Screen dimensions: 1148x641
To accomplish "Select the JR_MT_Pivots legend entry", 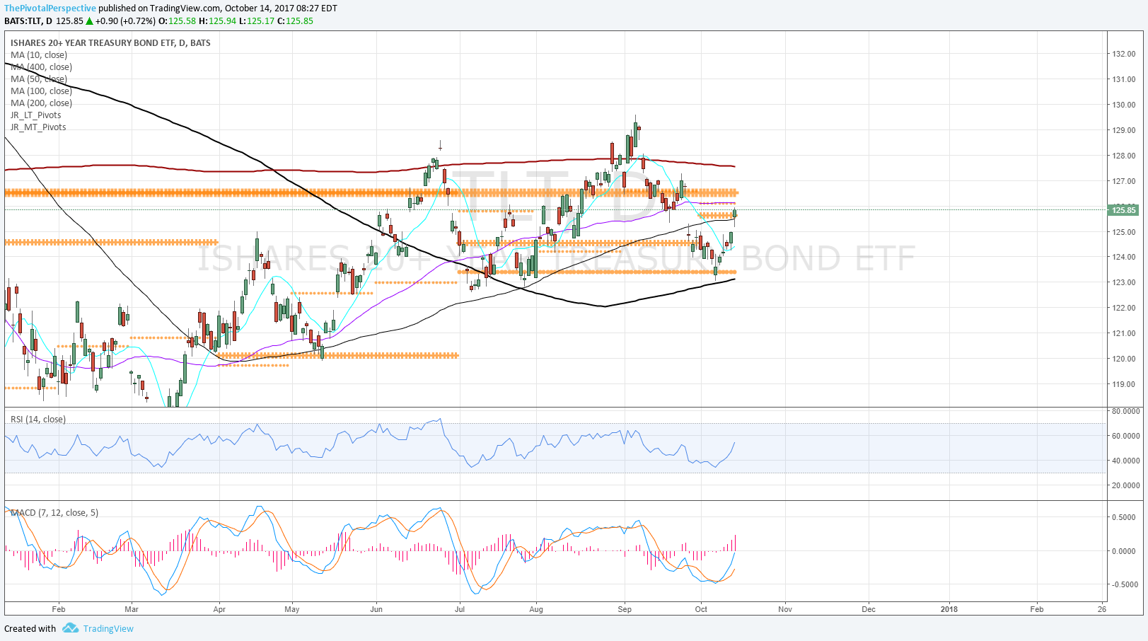I will tap(38, 127).
